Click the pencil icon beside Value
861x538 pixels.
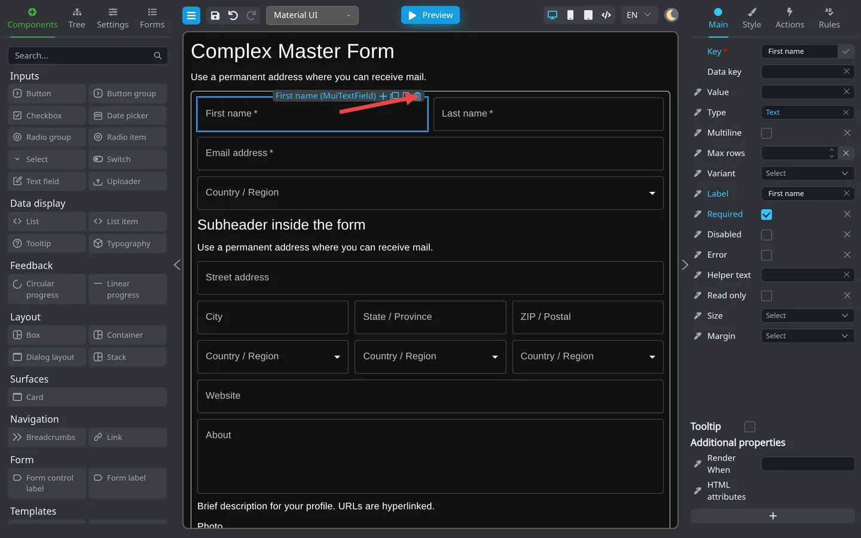[x=698, y=92]
